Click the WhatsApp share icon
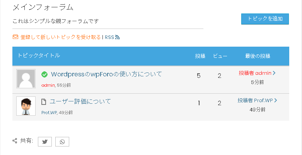 coord(62,142)
